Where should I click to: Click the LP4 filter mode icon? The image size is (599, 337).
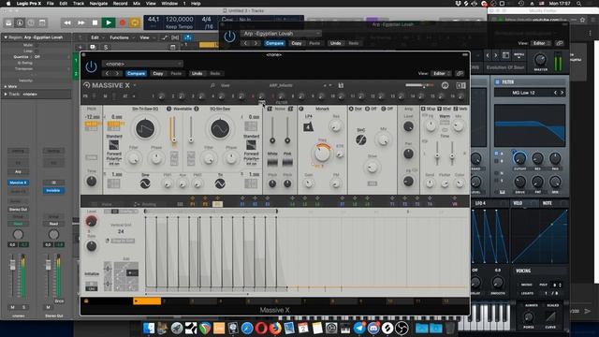pos(309,126)
